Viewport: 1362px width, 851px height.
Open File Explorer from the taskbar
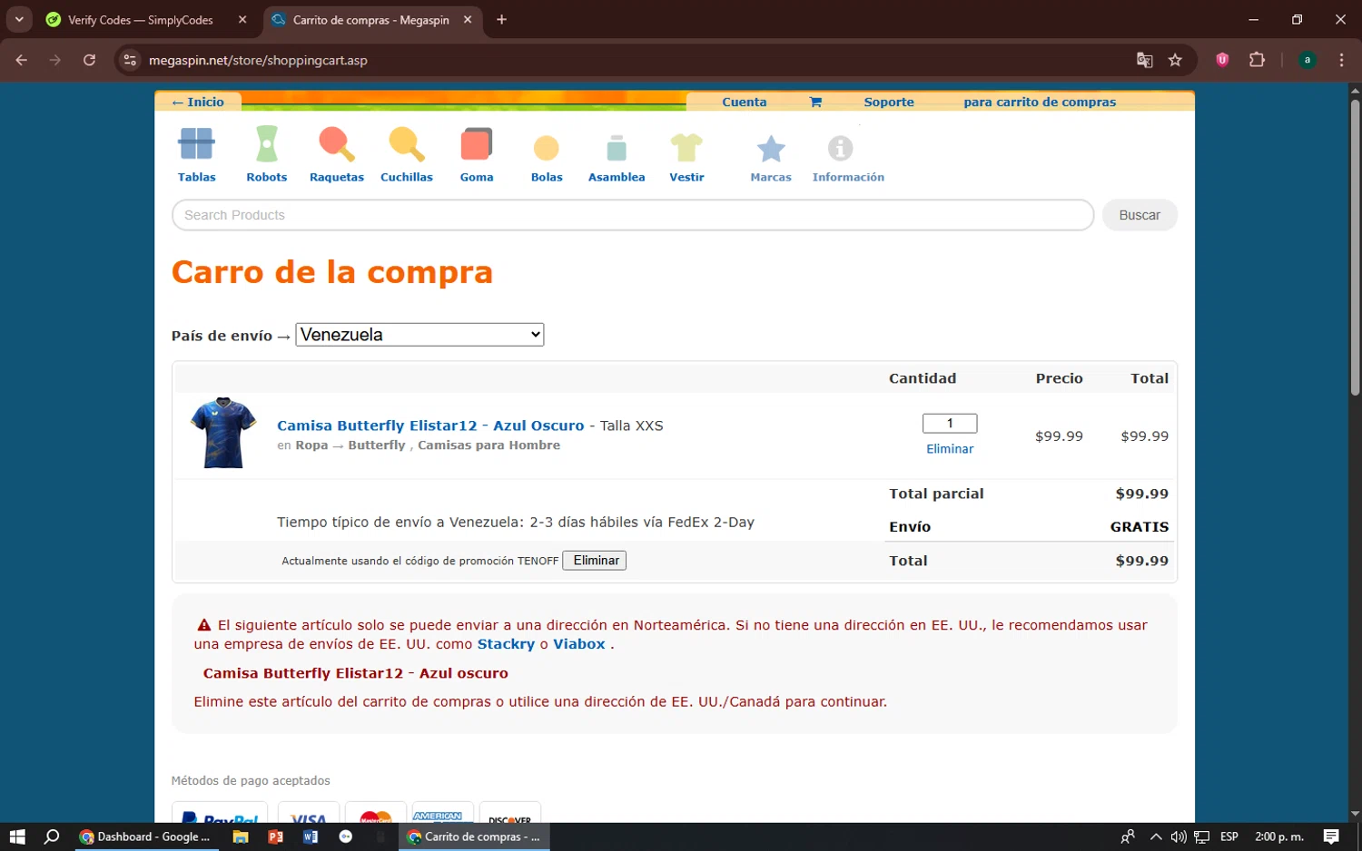[241, 836]
